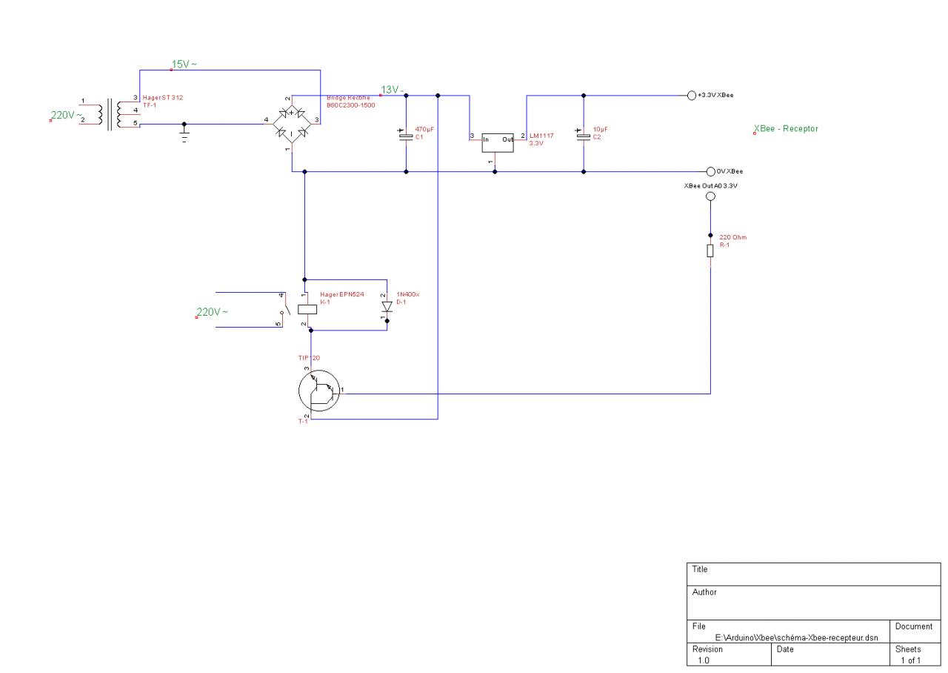Click the 220 Ohm value label
Screen dimensions: 948x673
(732, 237)
